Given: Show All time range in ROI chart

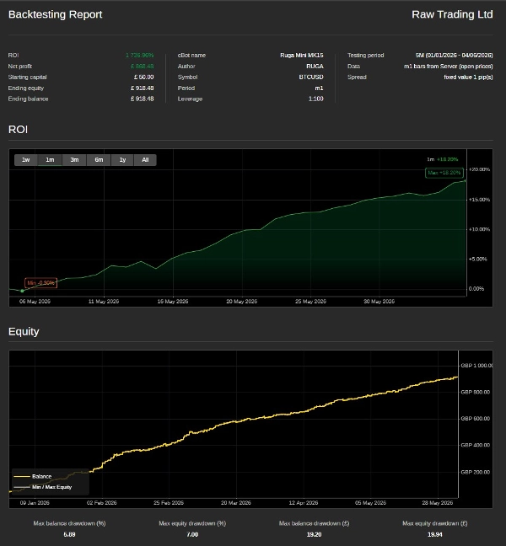Looking at the screenshot, I should [x=145, y=160].
